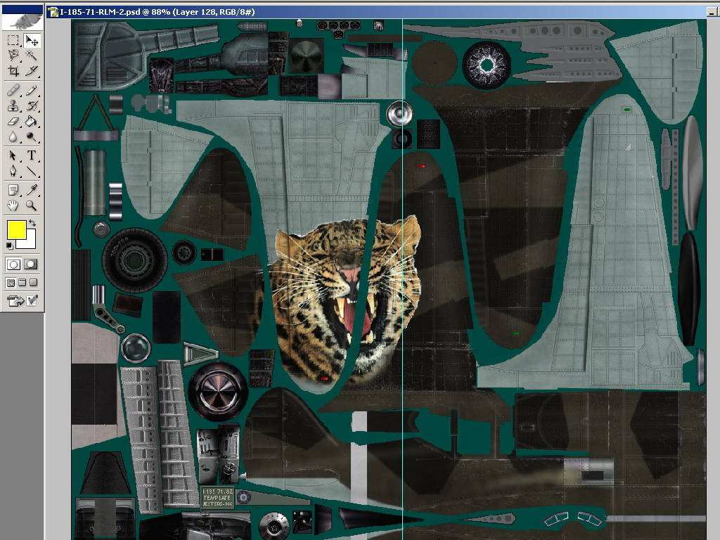Click the 'TEMPLATE' label on the texture canvas
The width and height of the screenshot is (720, 540).
point(217,498)
